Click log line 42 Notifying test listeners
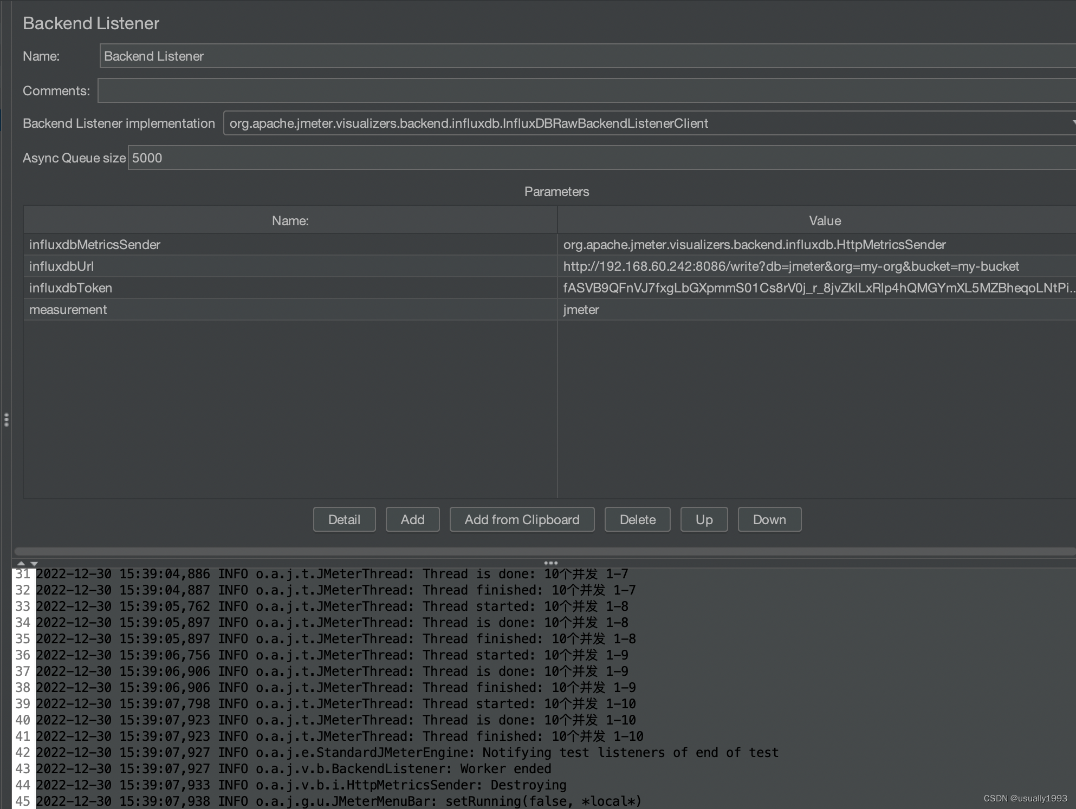 [407, 752]
